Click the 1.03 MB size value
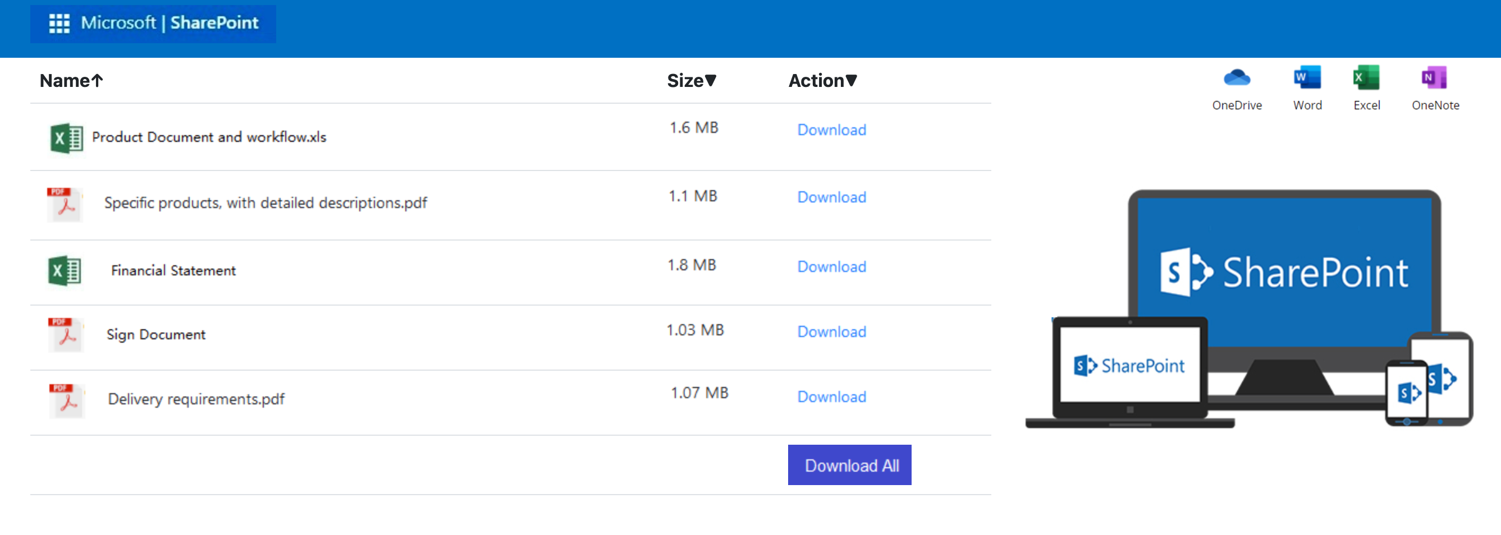 click(695, 330)
